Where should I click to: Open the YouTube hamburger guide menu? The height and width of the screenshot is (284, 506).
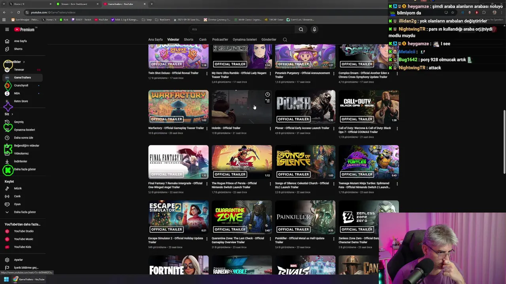click(7, 29)
